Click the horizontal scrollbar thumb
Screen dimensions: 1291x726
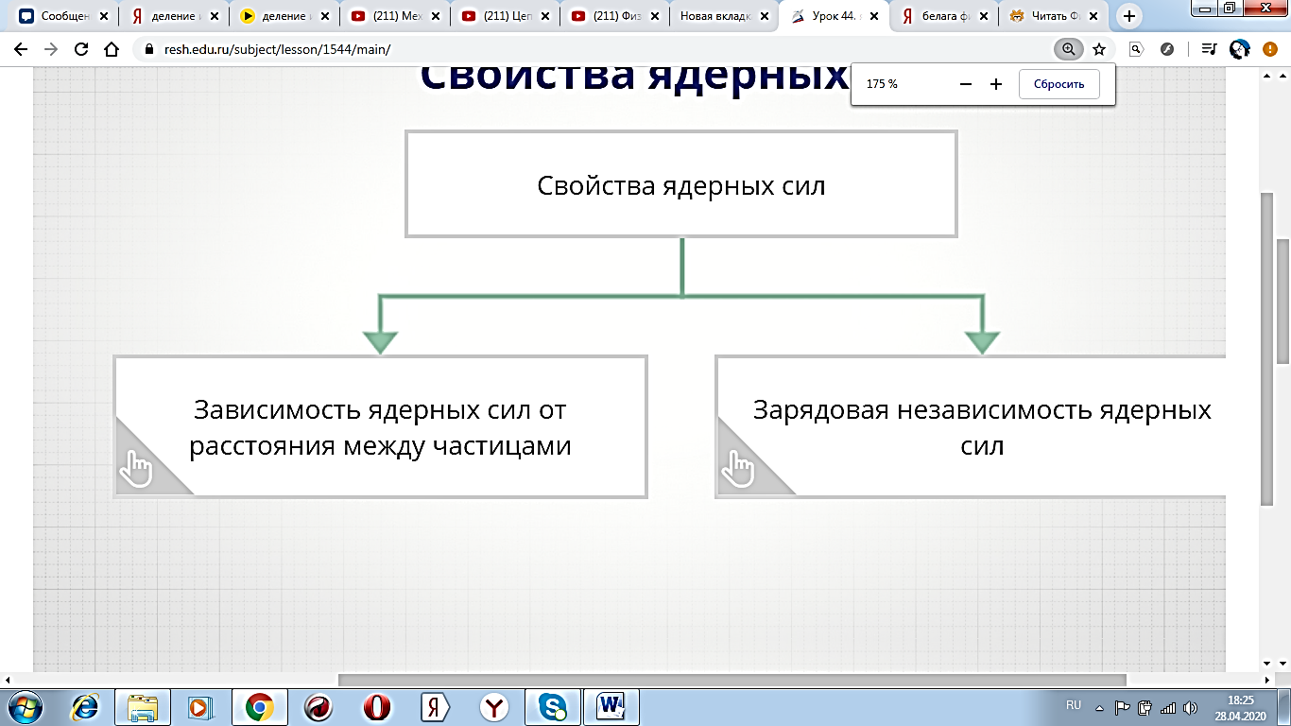[732, 680]
